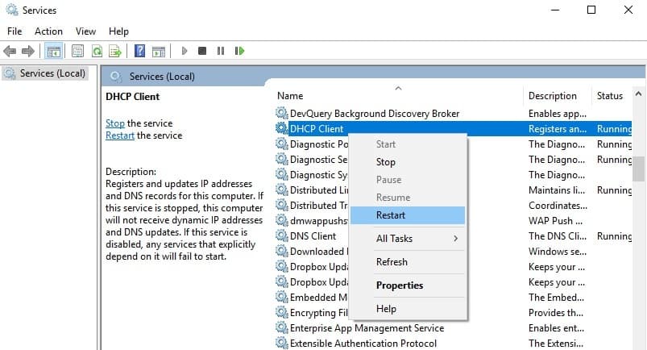Click the Services app icon in title bar
The height and width of the screenshot is (350, 647).
pyautogui.click(x=12, y=10)
